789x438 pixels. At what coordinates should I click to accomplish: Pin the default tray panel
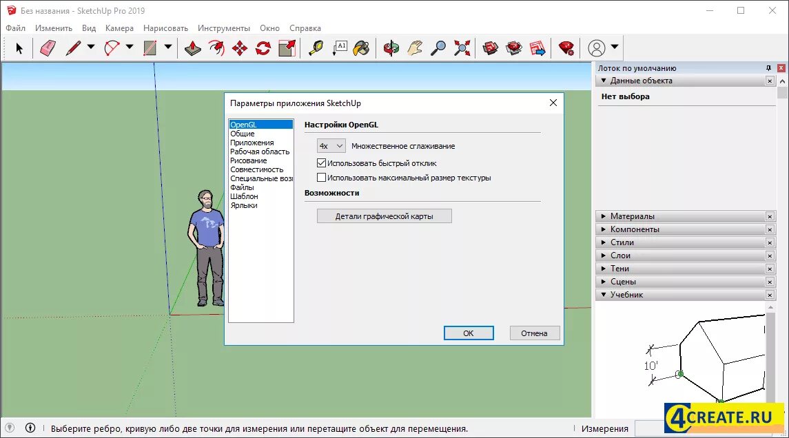[x=768, y=68]
